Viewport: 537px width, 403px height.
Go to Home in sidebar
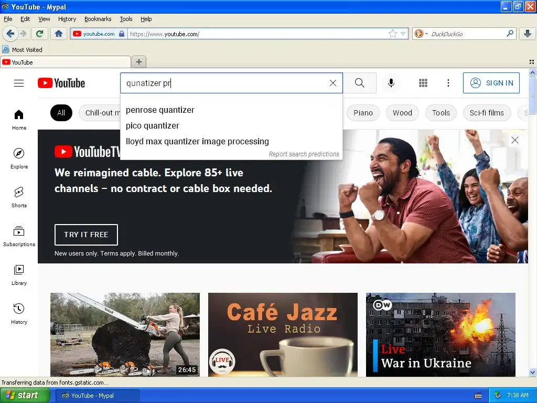[19, 120]
